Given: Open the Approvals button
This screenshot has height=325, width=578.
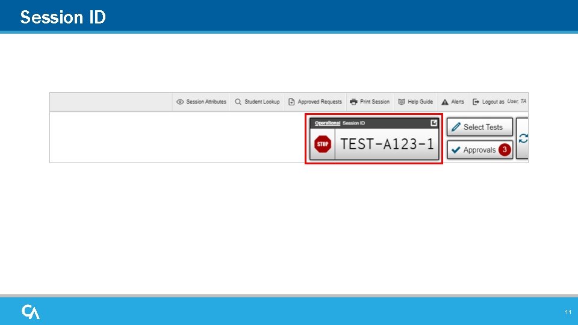Looking at the screenshot, I should (480, 150).
